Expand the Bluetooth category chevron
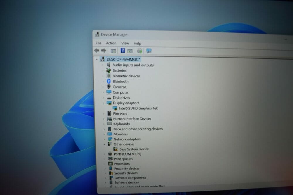Screen dimensions: 293x195 point(103,82)
